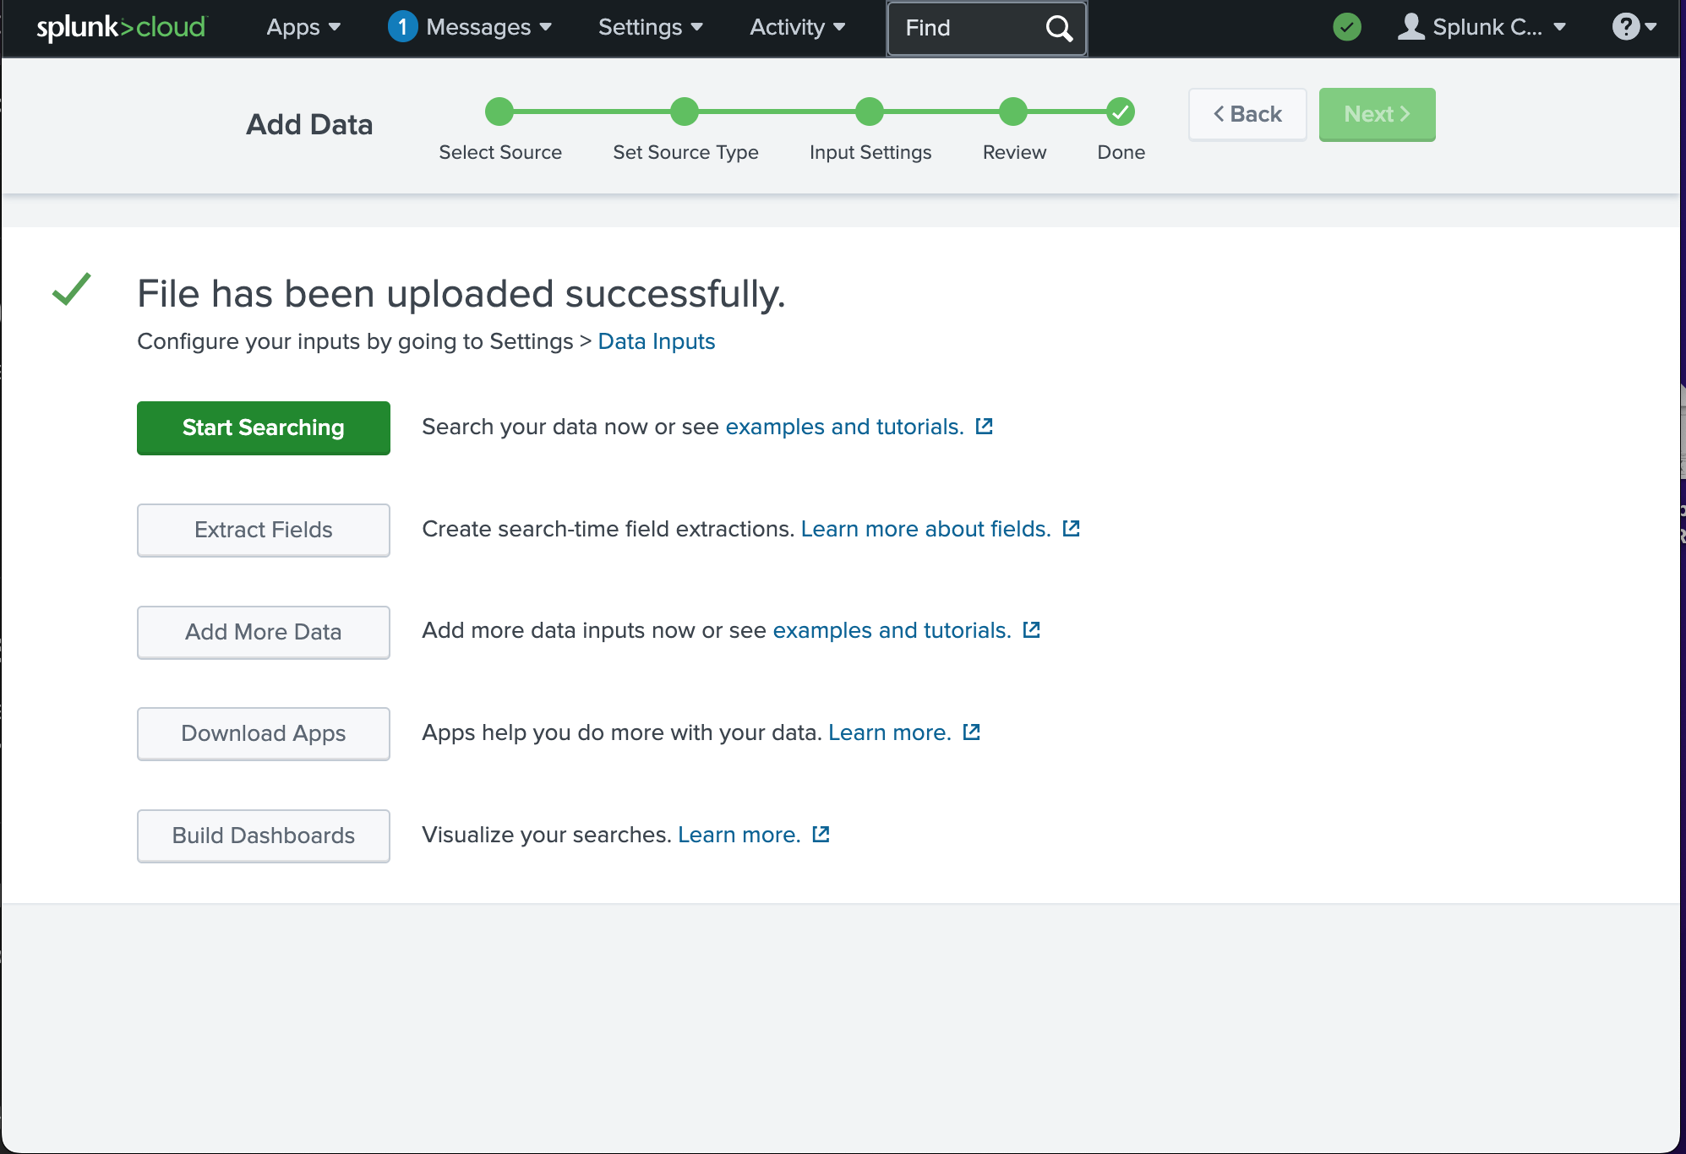Open the Activity menu
This screenshot has width=1686, height=1154.
[x=797, y=27]
